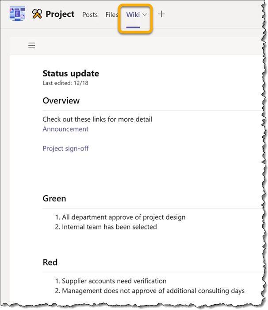Select the Wiki tab label
The width and height of the screenshot is (268, 310).
tap(133, 15)
